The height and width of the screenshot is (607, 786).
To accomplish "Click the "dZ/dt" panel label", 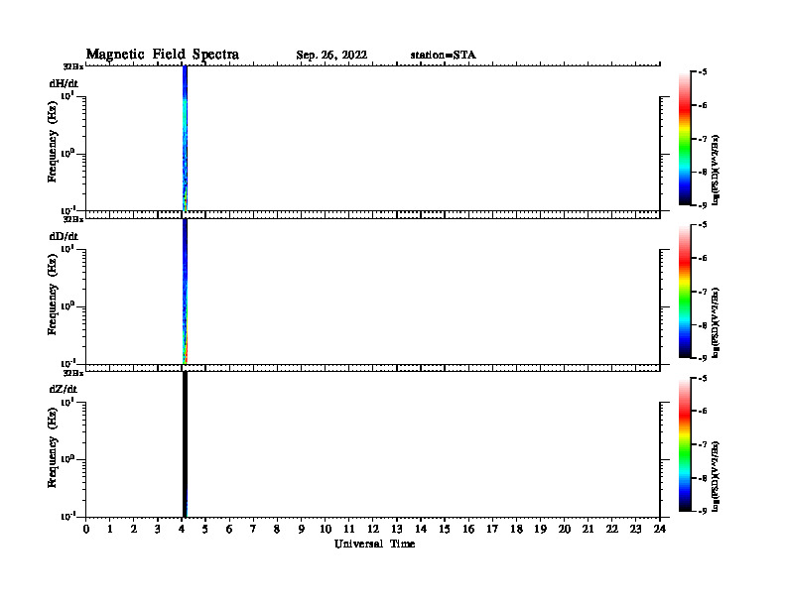I will [x=64, y=389].
